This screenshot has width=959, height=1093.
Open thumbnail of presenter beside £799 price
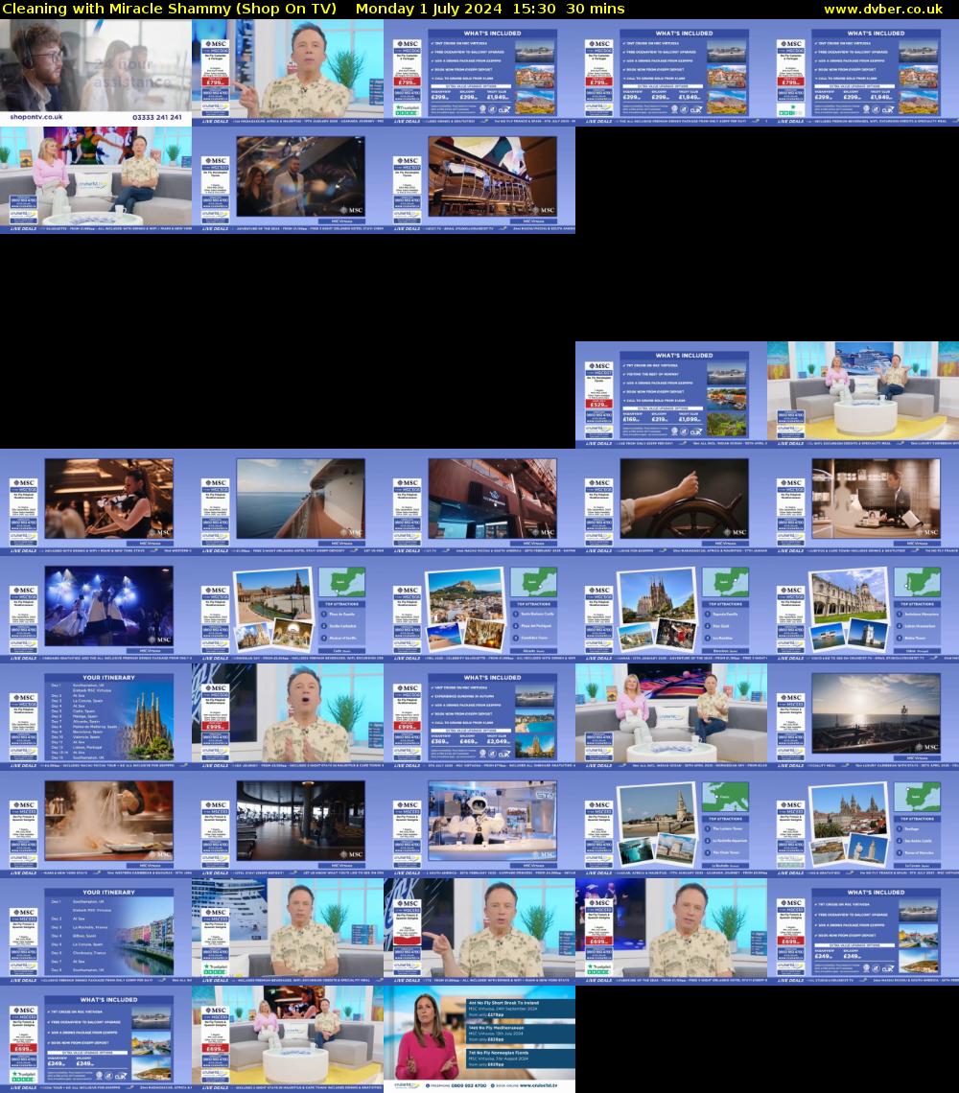(288, 73)
